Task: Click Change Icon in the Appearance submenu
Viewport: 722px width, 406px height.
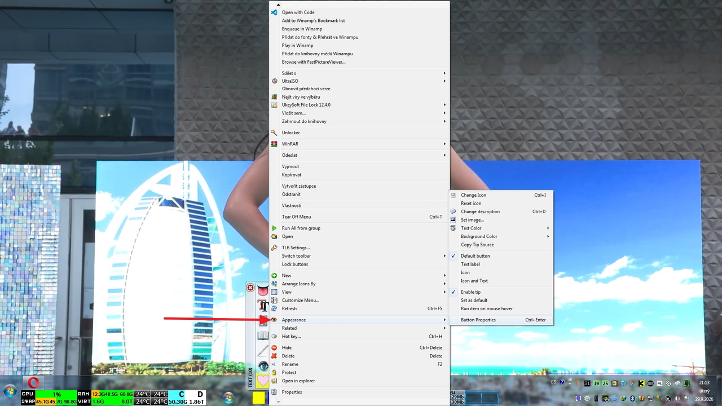Action: click(x=500, y=195)
